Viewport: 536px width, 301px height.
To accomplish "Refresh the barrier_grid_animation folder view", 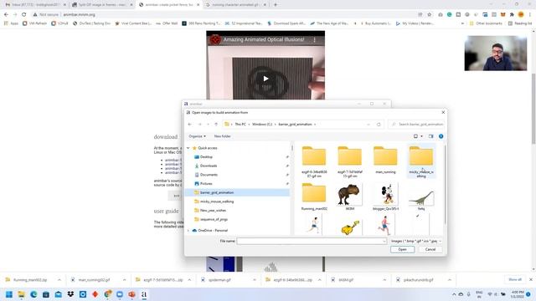I will coord(379,125).
